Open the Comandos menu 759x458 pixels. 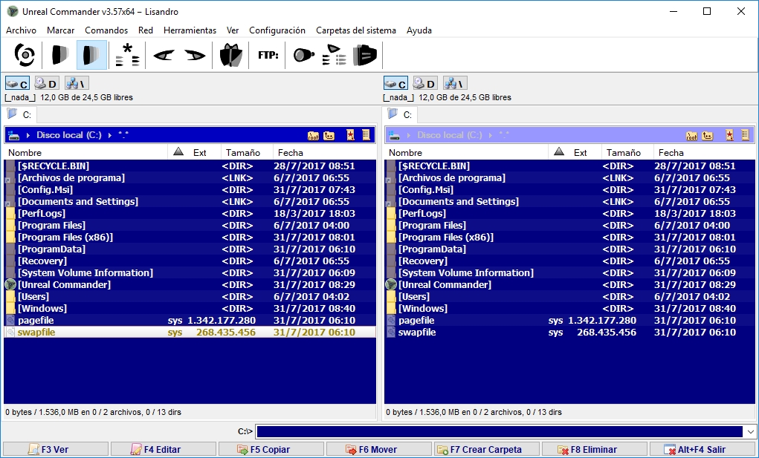[106, 30]
